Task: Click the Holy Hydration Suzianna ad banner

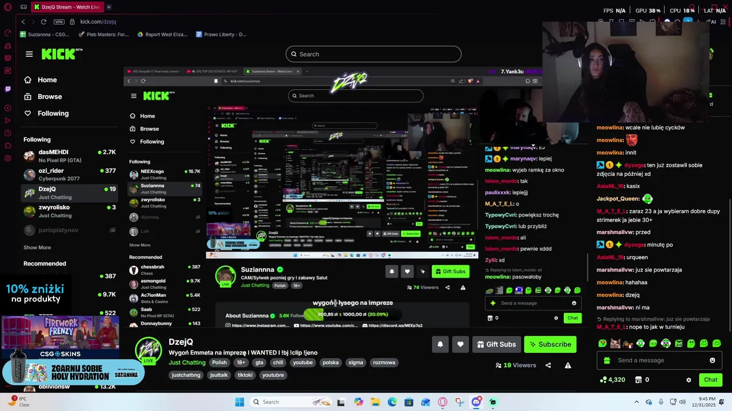Action: [x=73, y=372]
